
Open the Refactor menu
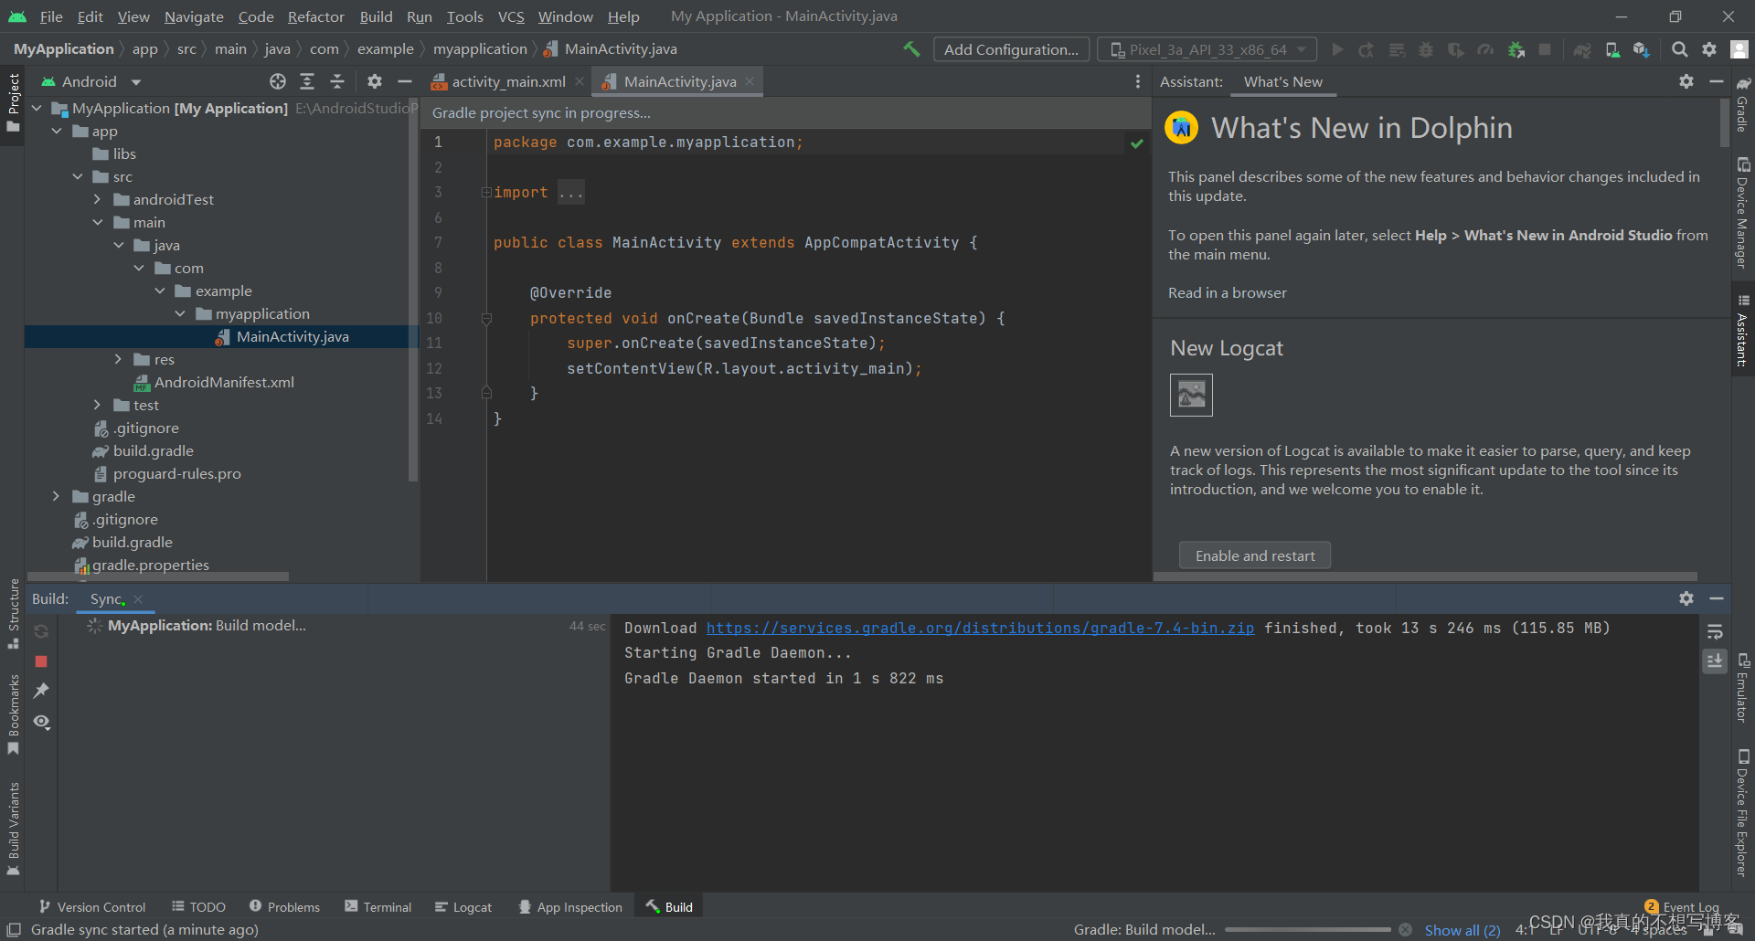[315, 16]
